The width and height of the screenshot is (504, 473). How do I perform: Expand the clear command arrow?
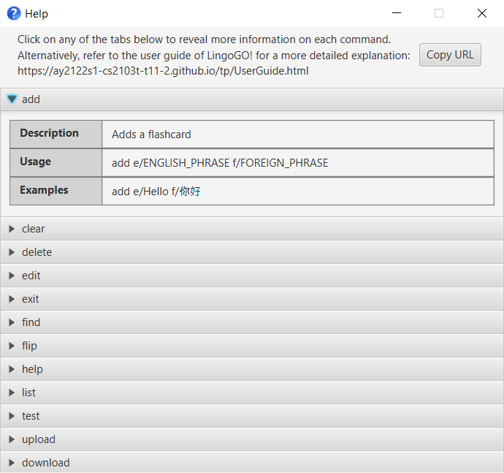(12, 229)
